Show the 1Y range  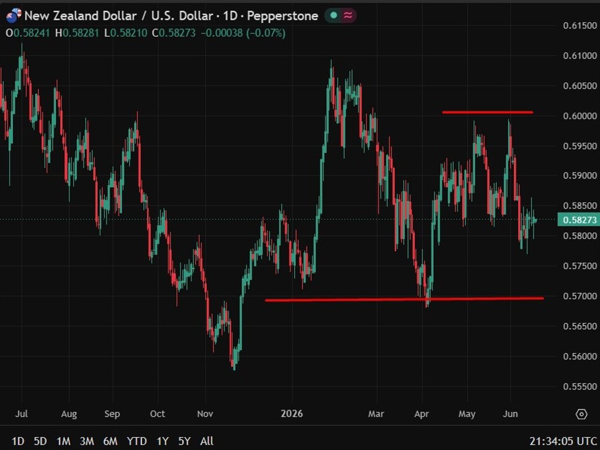tap(162, 441)
